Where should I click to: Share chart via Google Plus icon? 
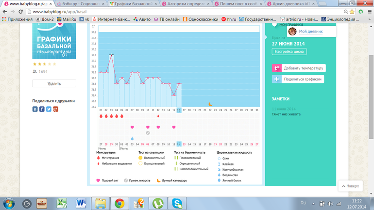point(56,109)
